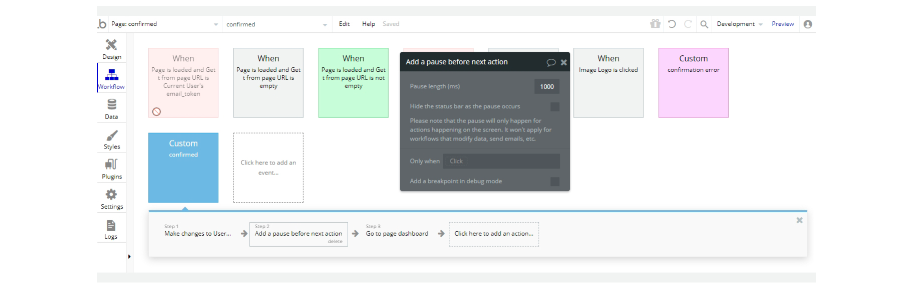Click the Preview link
This screenshot has height=285, width=914.
tap(783, 24)
